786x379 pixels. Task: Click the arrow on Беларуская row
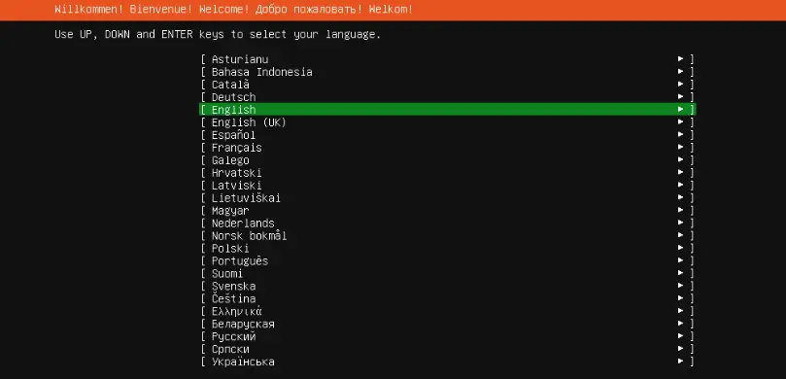(x=680, y=324)
